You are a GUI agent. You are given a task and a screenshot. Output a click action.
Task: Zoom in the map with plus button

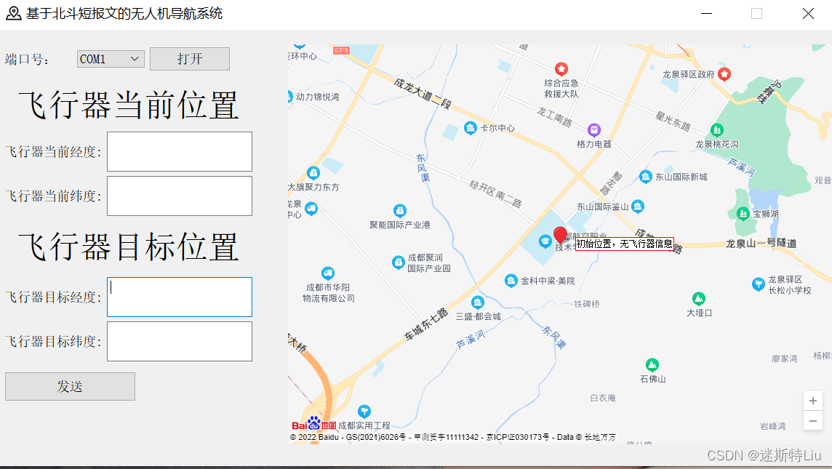pos(813,401)
